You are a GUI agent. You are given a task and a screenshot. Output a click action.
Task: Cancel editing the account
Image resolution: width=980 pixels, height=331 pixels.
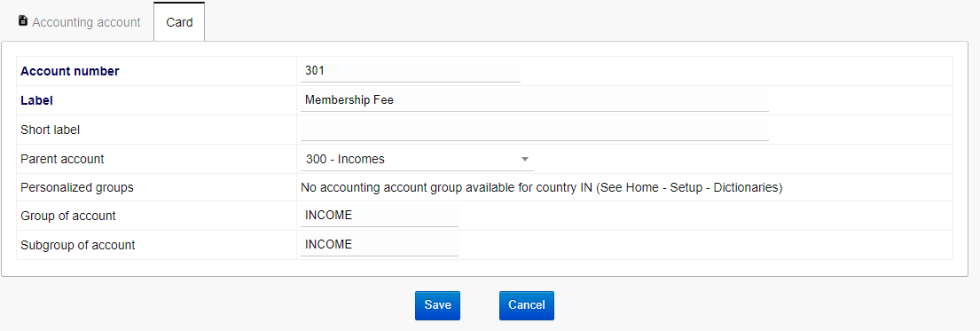[526, 305]
